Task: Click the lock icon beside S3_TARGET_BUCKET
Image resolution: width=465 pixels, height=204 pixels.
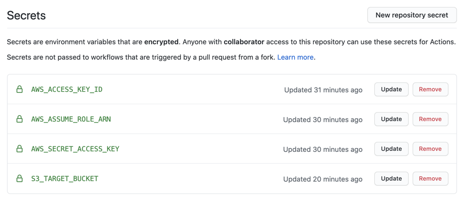Action: pyautogui.click(x=19, y=179)
